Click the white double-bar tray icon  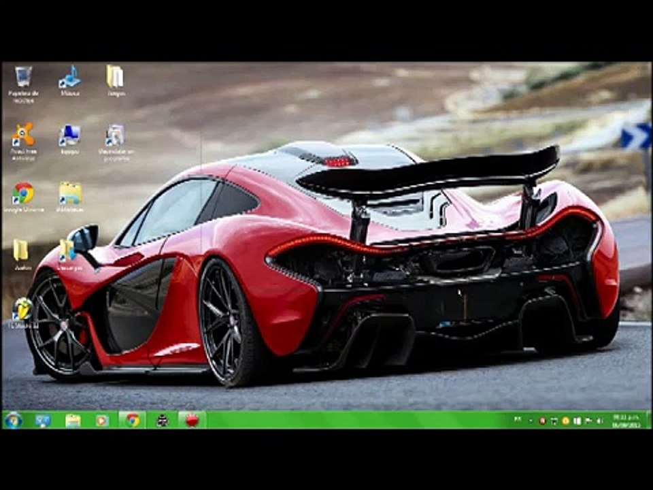577,421
